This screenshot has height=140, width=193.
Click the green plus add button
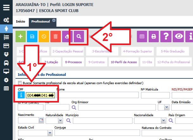pos(21,37)
